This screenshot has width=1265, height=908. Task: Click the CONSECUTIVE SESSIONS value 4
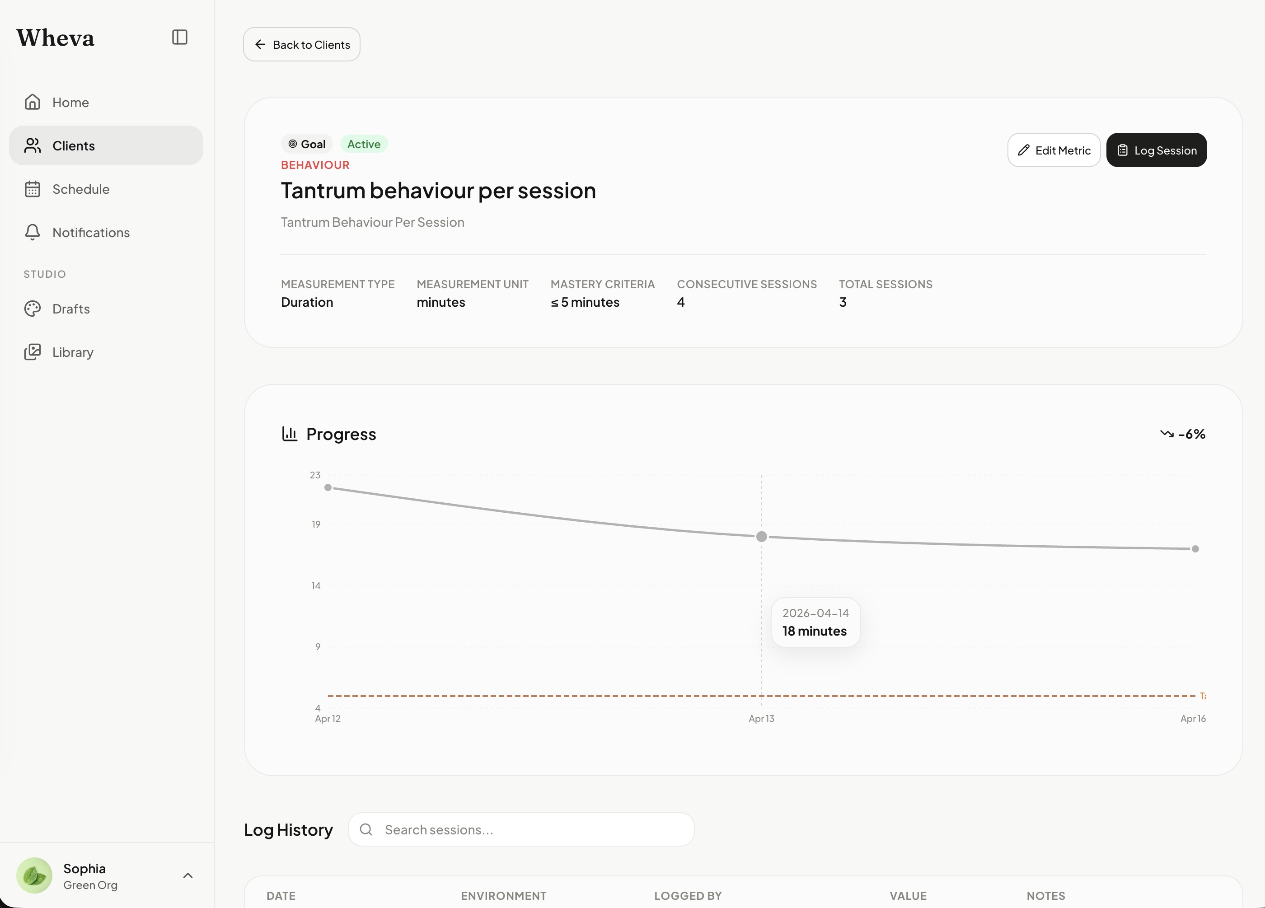pos(680,302)
